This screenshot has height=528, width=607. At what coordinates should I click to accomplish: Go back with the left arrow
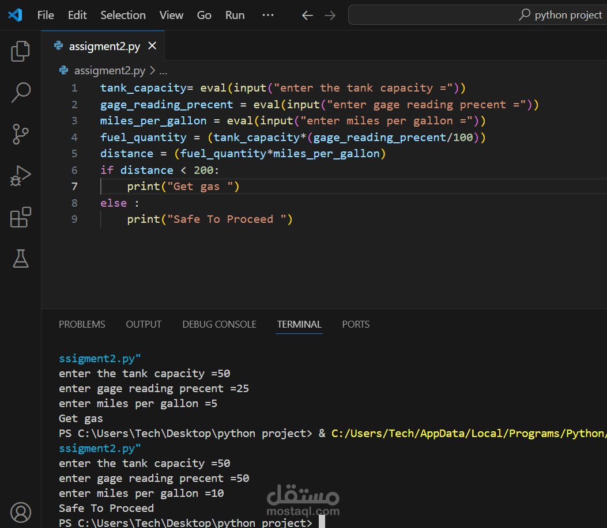(307, 16)
